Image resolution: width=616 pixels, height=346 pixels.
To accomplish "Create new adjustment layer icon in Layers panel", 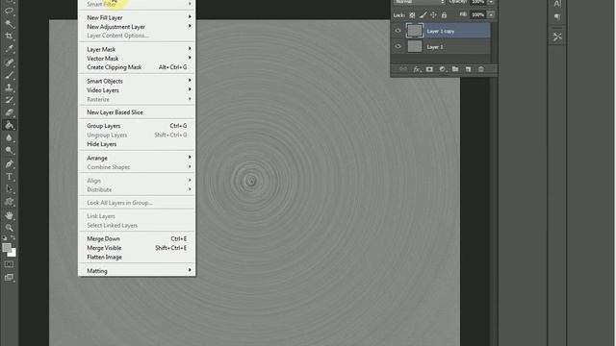I will (443, 69).
